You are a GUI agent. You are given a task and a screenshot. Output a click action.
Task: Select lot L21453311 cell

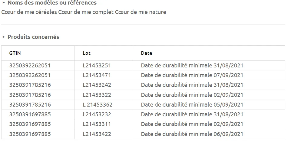coord(97,124)
